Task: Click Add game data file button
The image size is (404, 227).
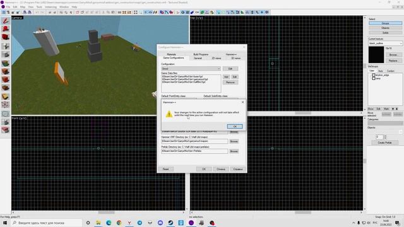Action: tap(226, 77)
